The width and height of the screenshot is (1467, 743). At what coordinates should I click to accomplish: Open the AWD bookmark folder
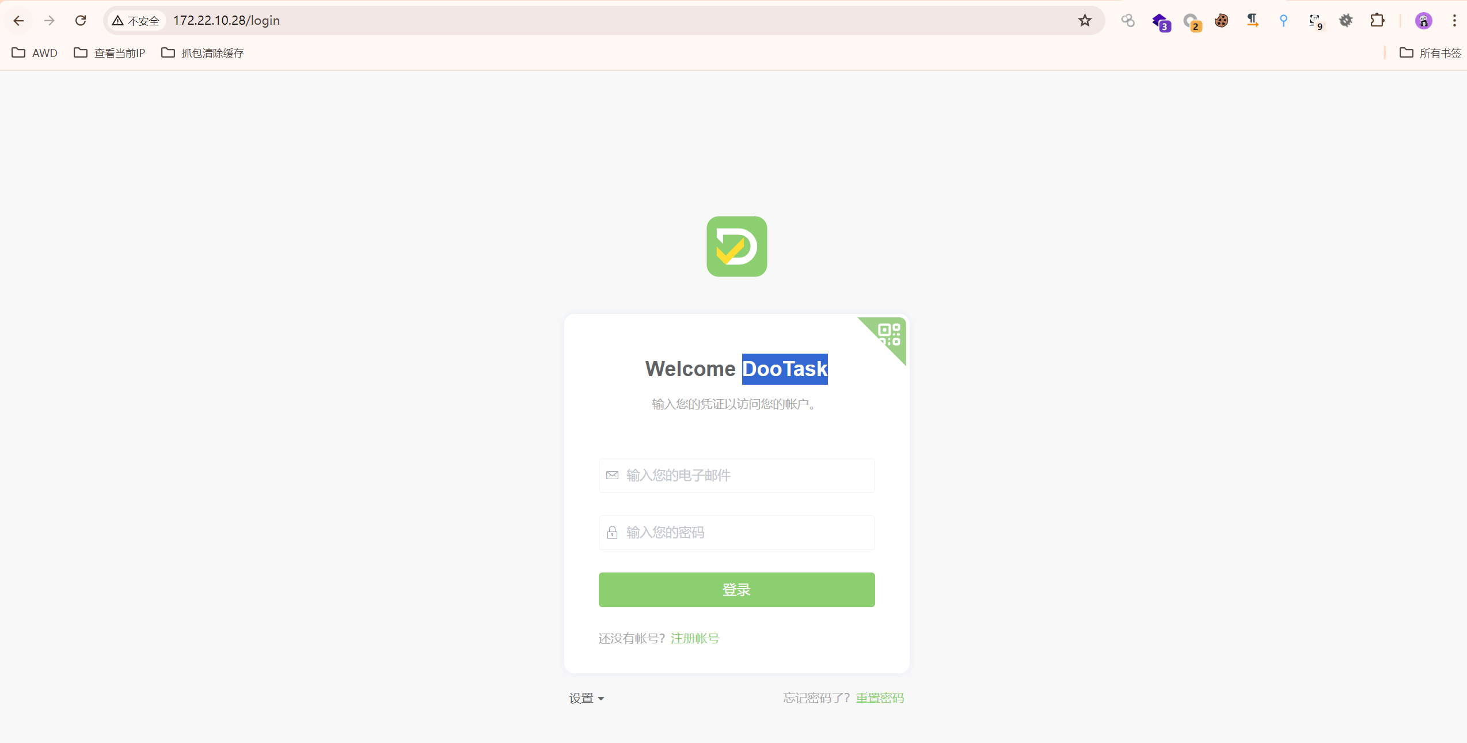click(35, 53)
